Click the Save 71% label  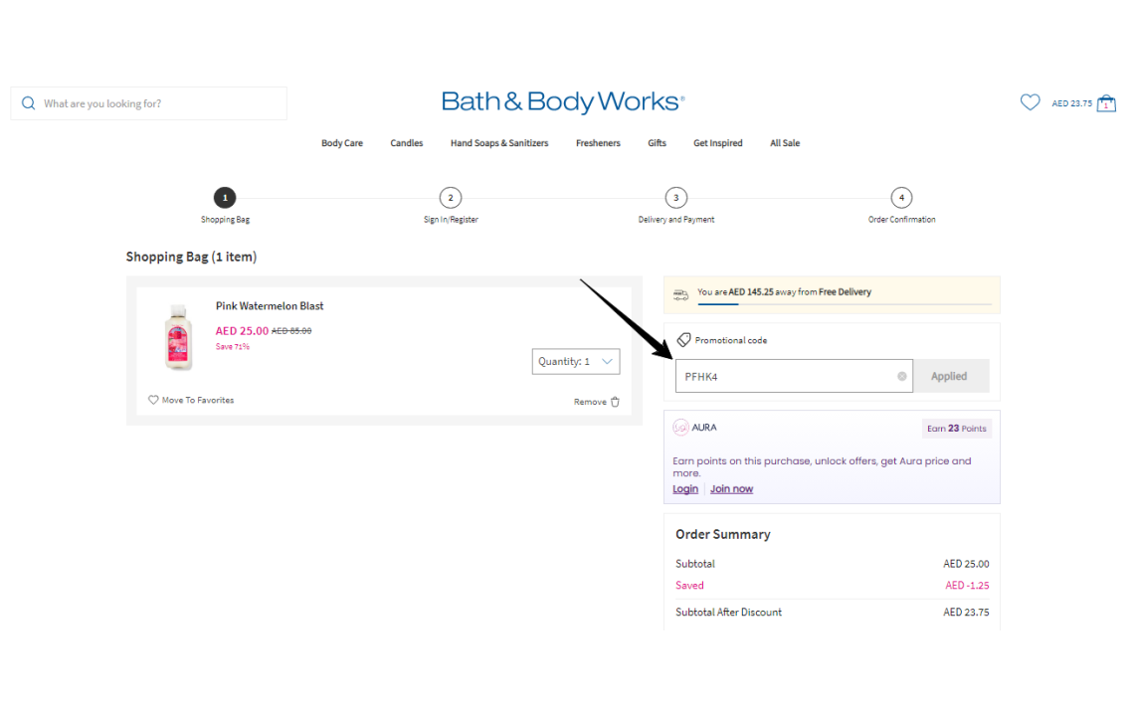232,346
